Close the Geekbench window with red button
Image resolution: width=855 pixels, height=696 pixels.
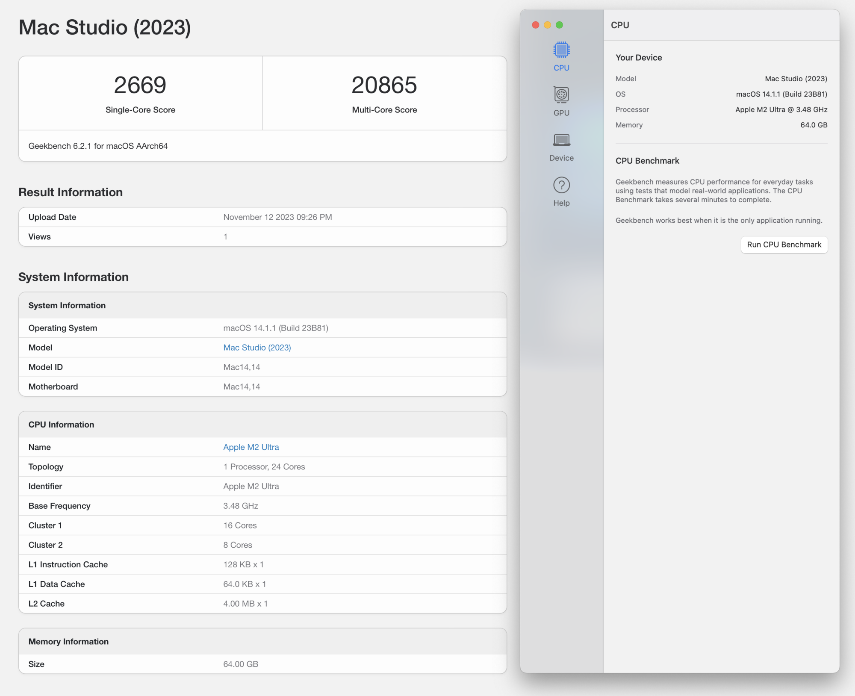click(535, 25)
